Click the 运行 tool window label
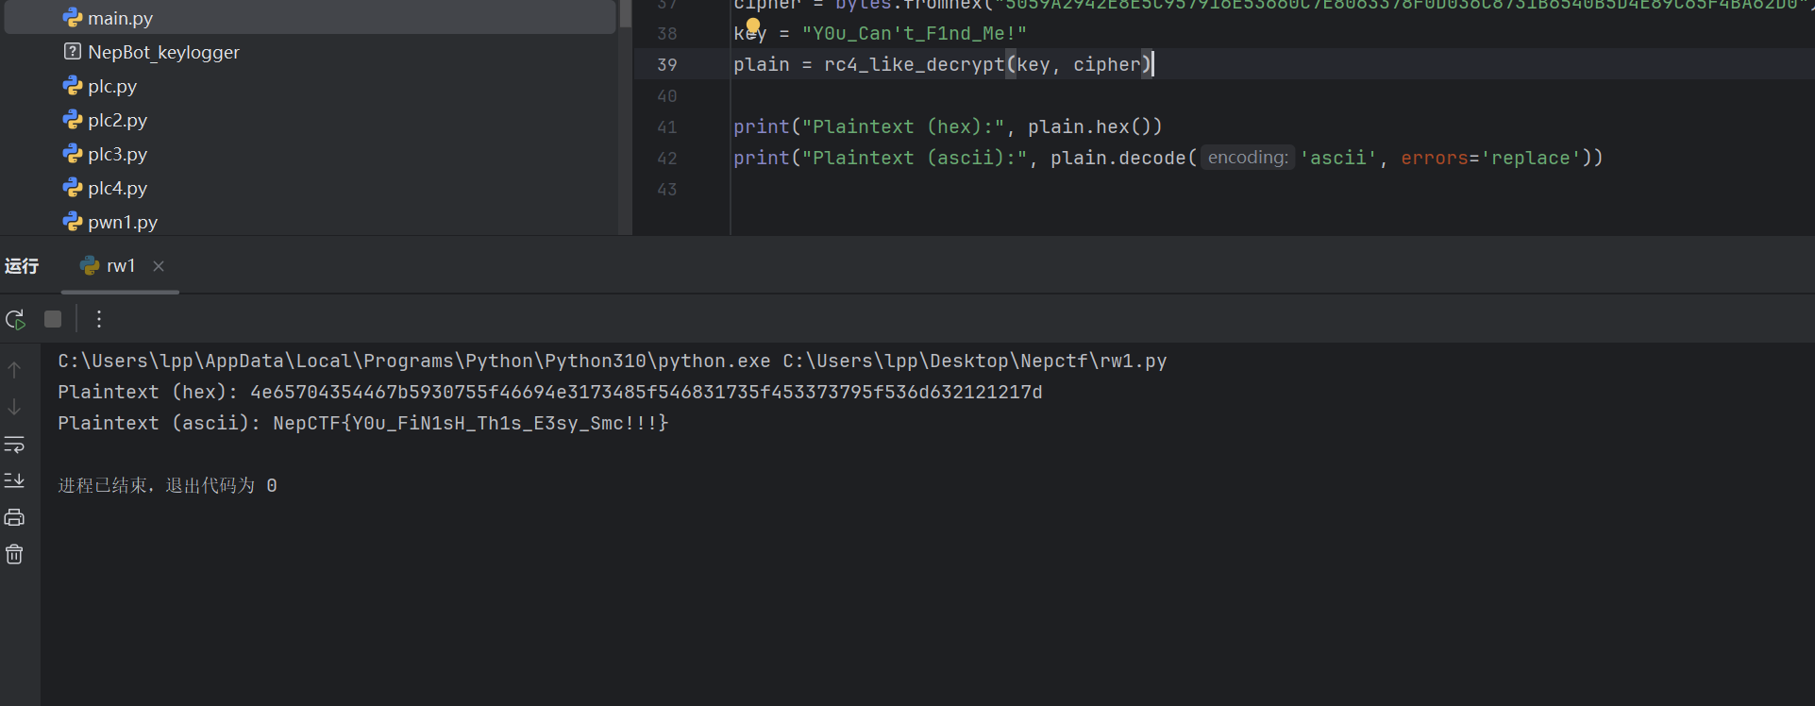 [22, 266]
